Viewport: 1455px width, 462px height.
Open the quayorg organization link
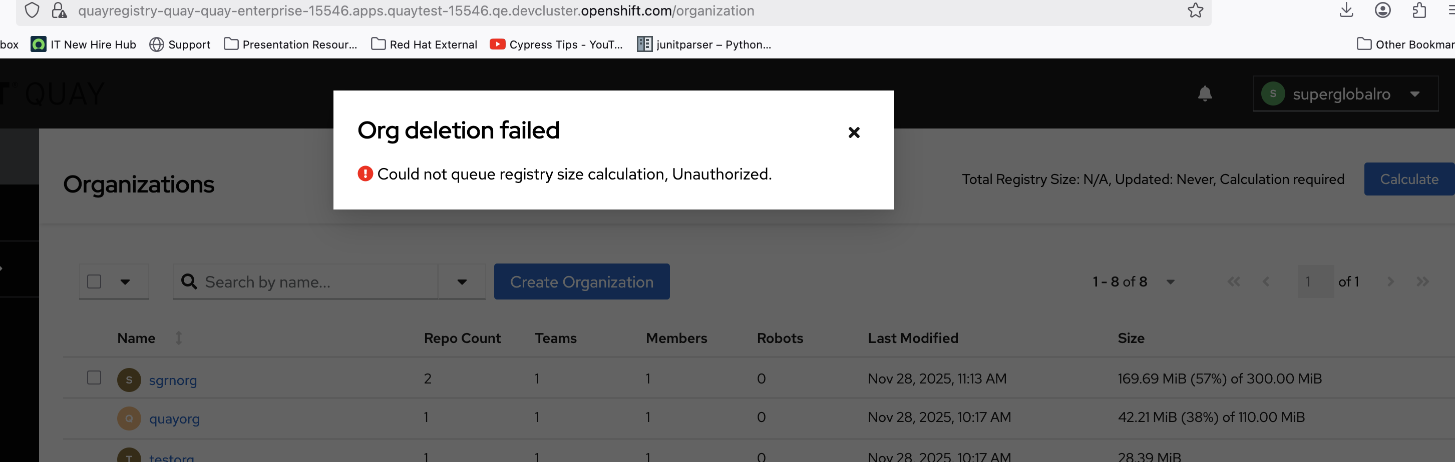point(174,418)
